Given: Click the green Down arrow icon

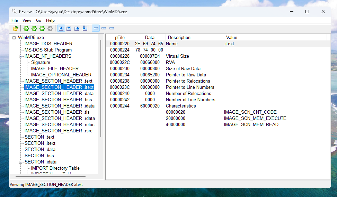Looking at the screenshot, I should pyautogui.click(x=34, y=28).
